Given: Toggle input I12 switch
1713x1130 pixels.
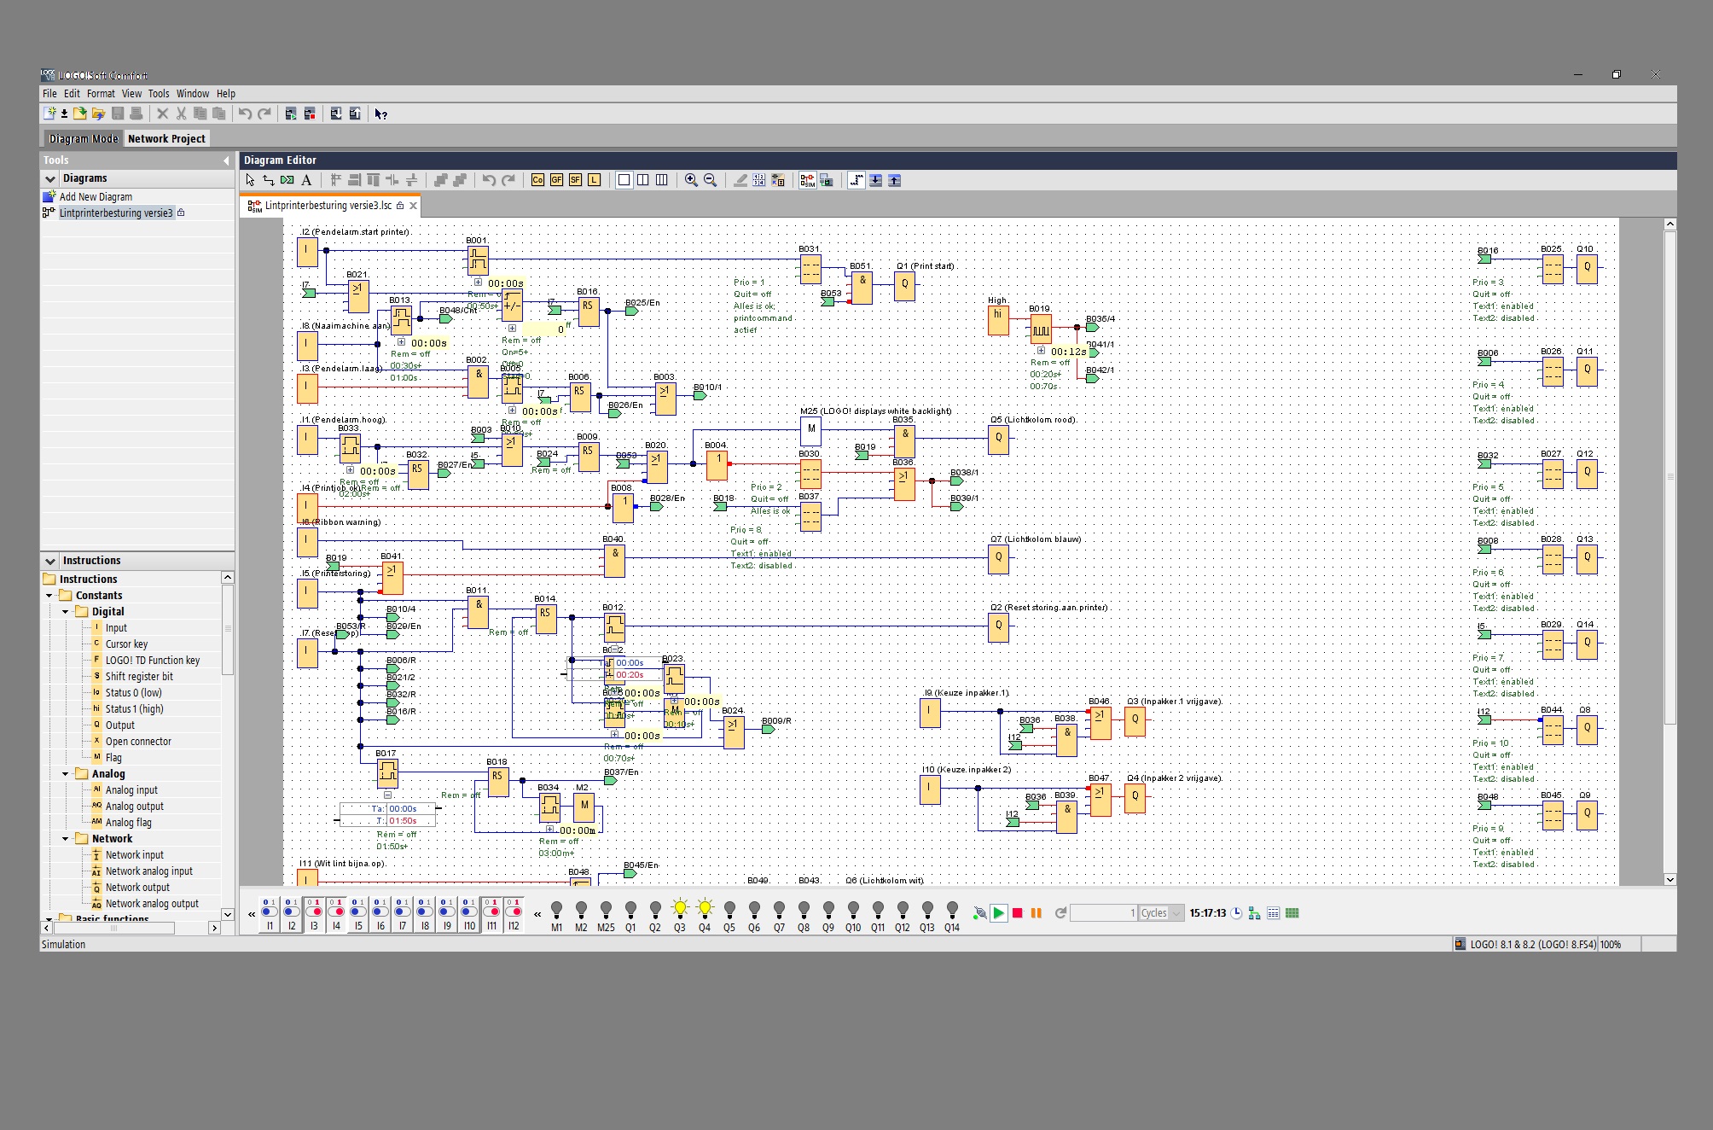Looking at the screenshot, I should point(514,912).
